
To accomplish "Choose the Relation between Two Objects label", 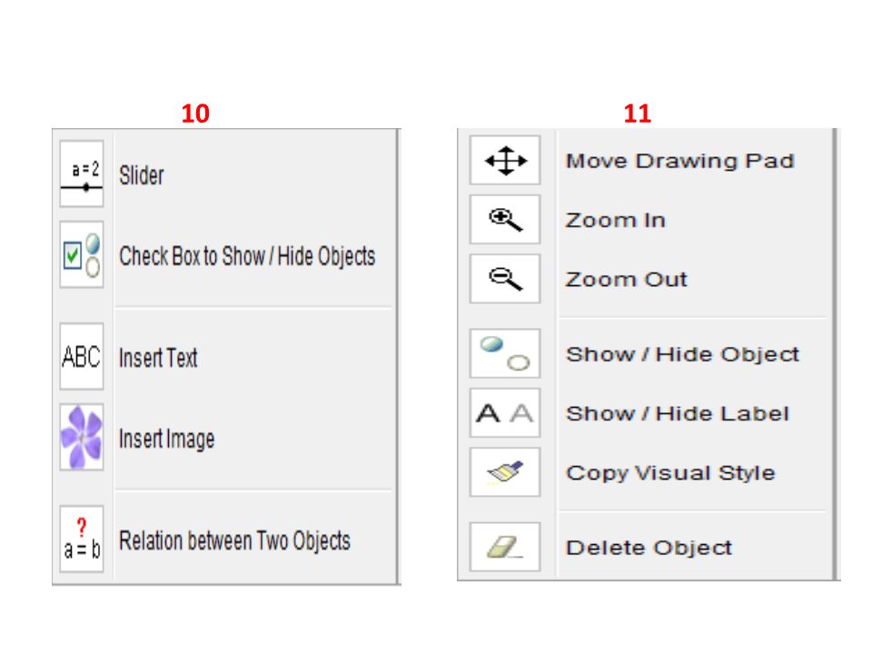I will [234, 540].
